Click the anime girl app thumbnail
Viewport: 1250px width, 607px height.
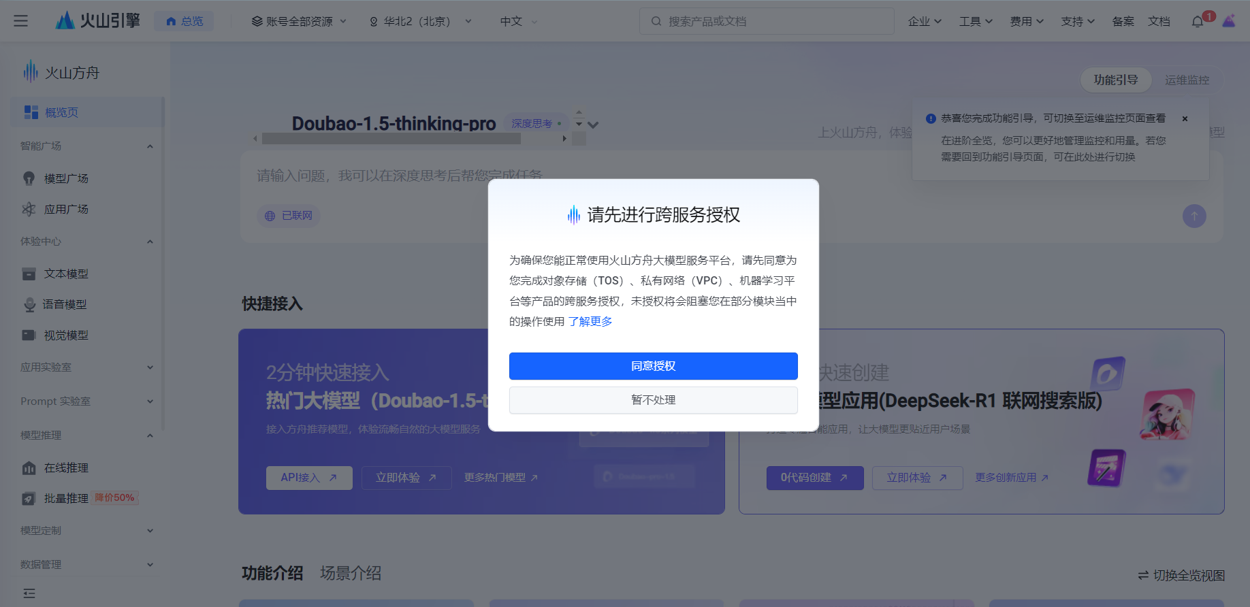[1168, 414]
